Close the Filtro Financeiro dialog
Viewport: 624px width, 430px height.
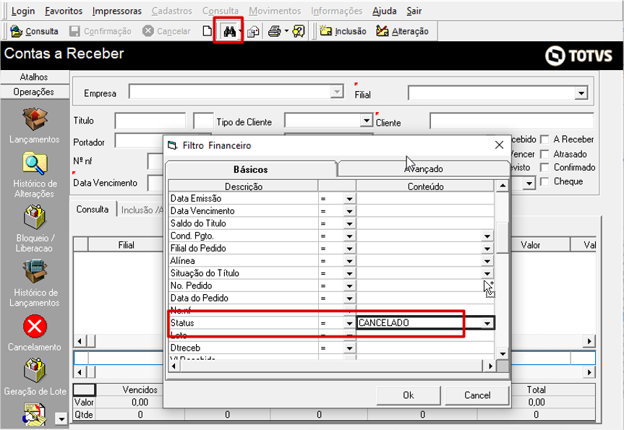pyautogui.click(x=499, y=145)
